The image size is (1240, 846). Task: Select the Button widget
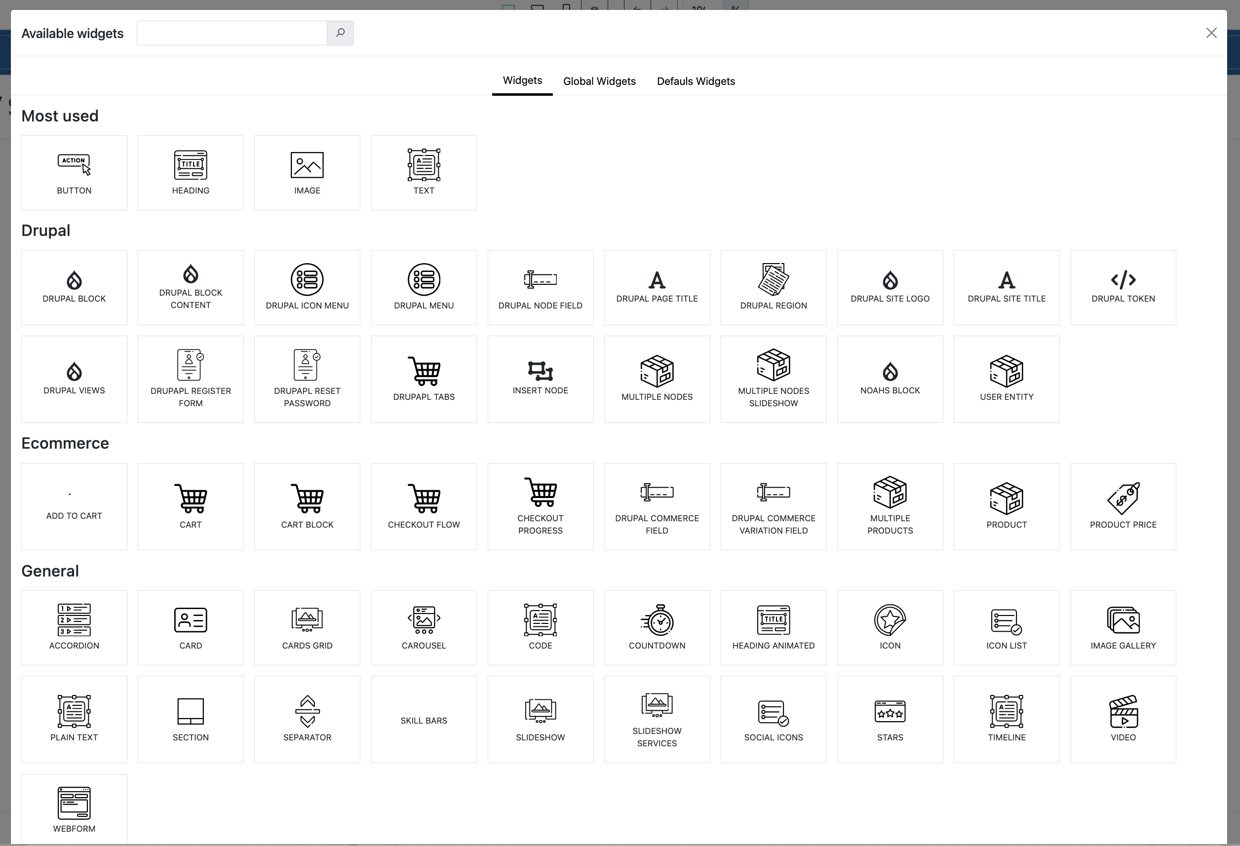click(x=74, y=173)
